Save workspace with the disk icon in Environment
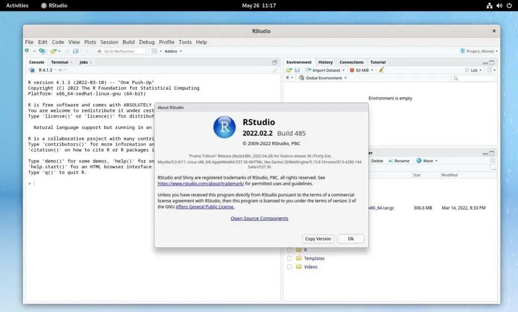This screenshot has height=312, width=518. click(296, 70)
